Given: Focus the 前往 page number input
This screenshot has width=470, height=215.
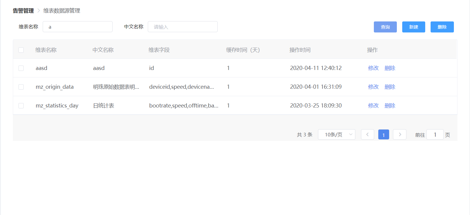Looking at the screenshot, I should [435, 135].
